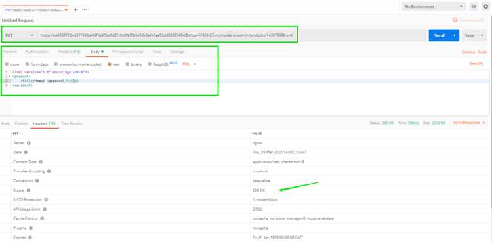Click the 200 OK status header value
Screen dimensions: 492x242
tap(259, 190)
